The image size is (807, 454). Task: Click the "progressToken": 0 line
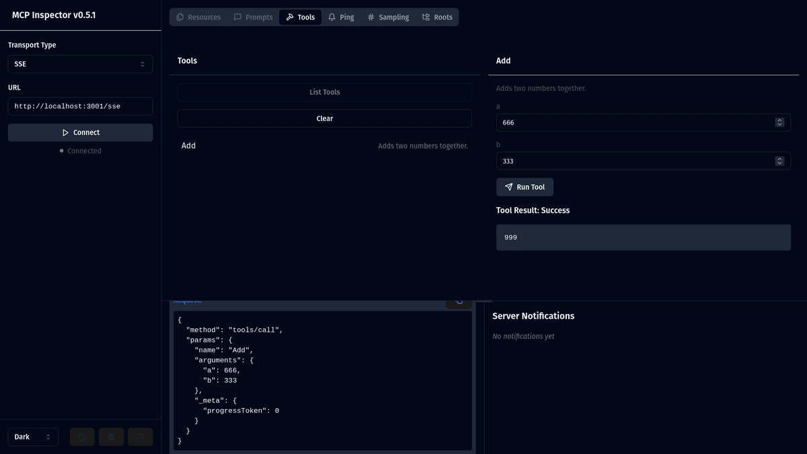[x=241, y=410]
